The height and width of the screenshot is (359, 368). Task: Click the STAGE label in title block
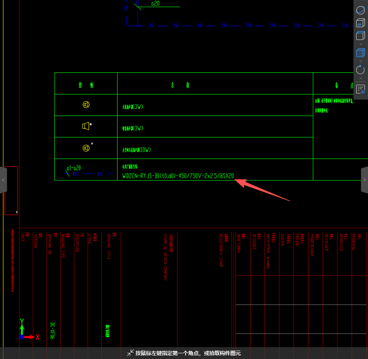tap(90, 239)
